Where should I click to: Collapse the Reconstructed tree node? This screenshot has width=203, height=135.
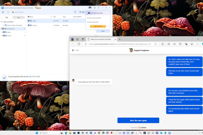click(x=1, y=28)
